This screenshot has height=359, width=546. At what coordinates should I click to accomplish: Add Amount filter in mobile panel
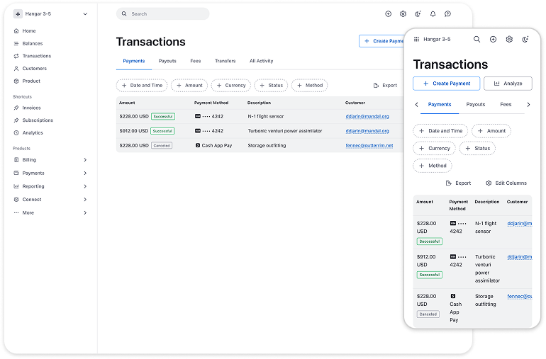[x=491, y=131]
